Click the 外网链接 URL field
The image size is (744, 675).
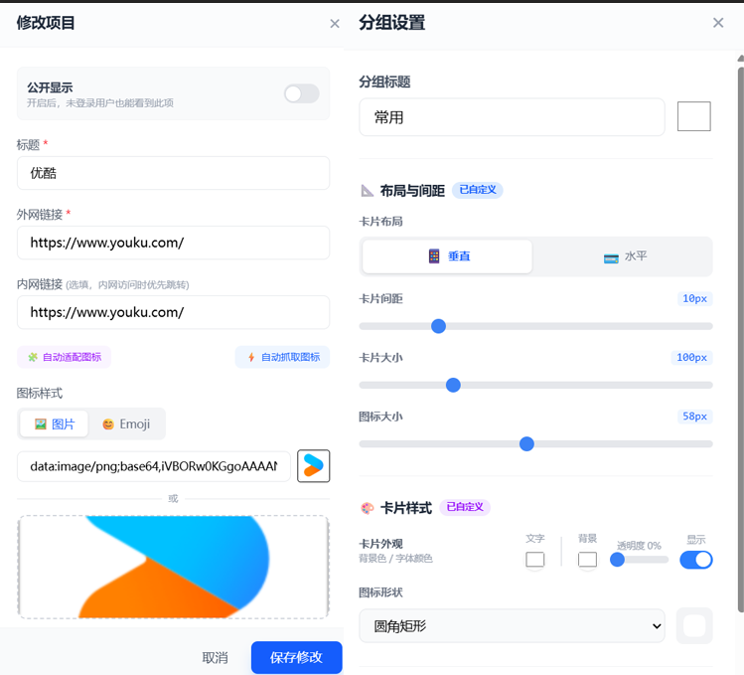pyautogui.click(x=173, y=243)
